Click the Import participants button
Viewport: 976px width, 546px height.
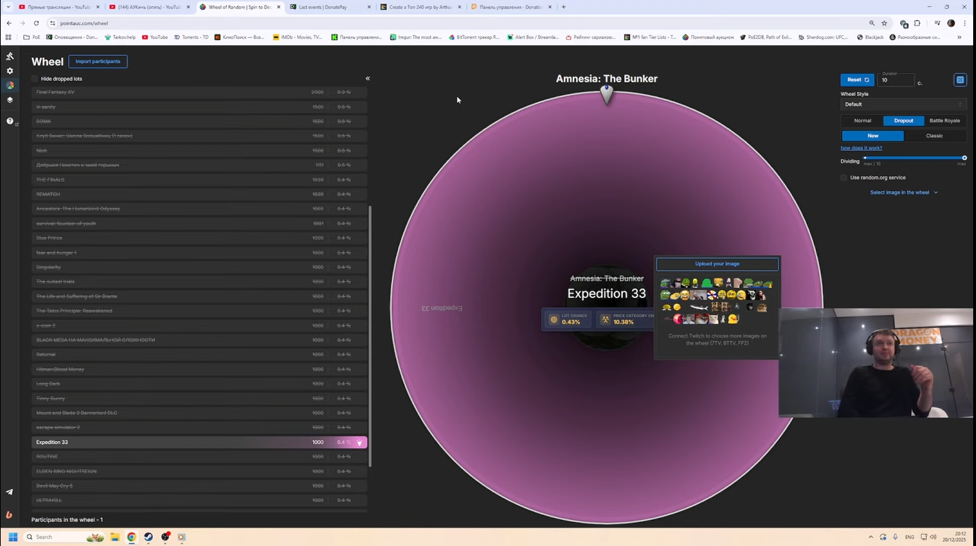click(98, 61)
